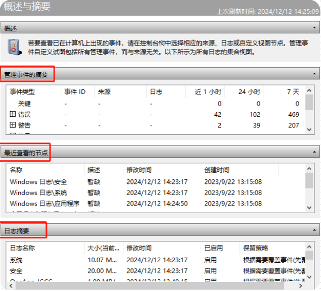Click the 7 天 column header
Viewport: 321px width, 291px height.
click(293, 92)
